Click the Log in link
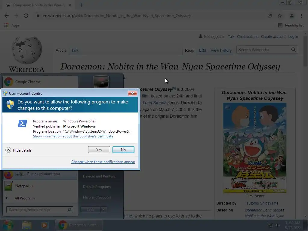Screen dimensions: 308x231 pos(293,36)
